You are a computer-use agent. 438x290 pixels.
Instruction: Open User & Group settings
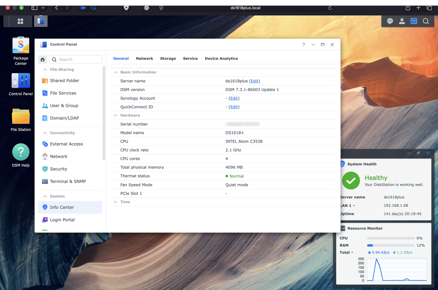70,106
